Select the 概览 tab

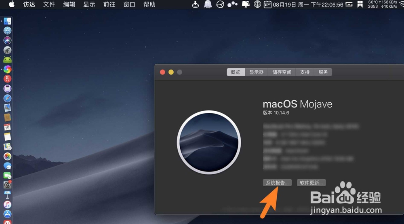click(236, 72)
